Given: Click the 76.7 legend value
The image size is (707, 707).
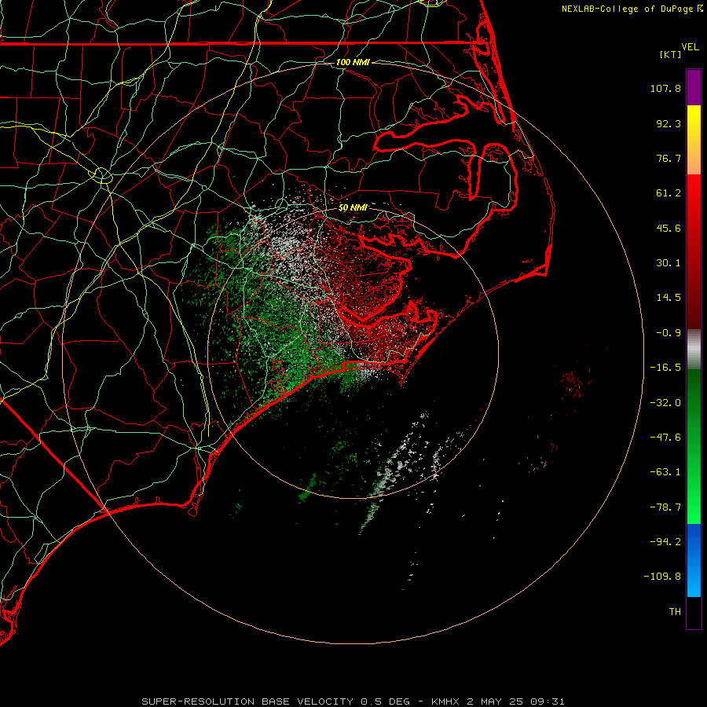Looking at the screenshot, I should (x=669, y=158).
